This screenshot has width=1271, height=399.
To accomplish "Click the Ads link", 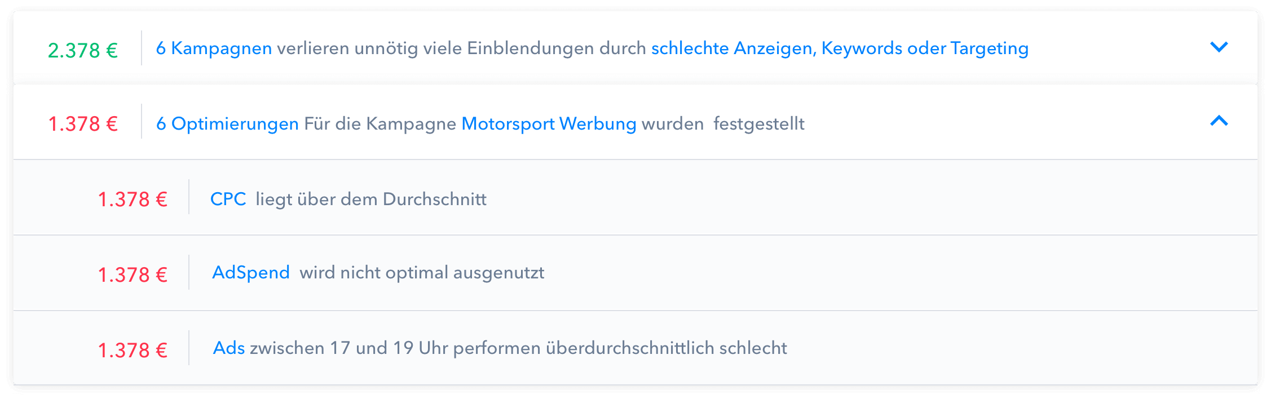I will coord(229,348).
